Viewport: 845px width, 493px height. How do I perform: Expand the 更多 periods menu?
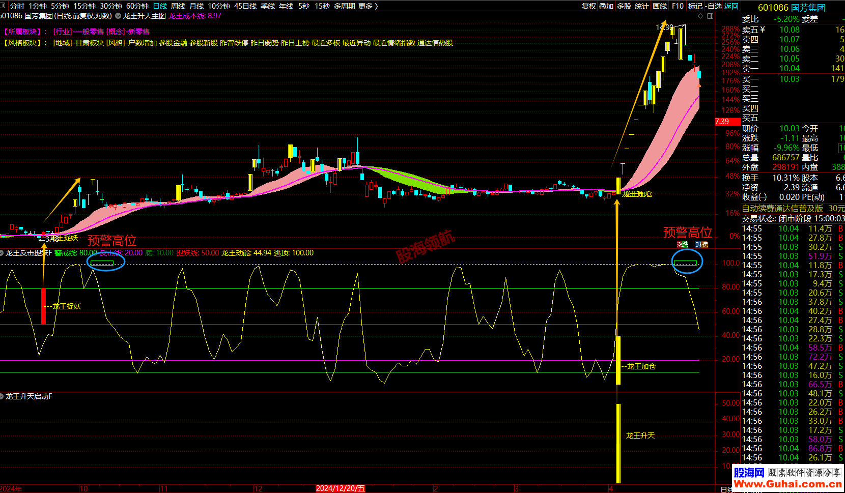tap(368, 6)
